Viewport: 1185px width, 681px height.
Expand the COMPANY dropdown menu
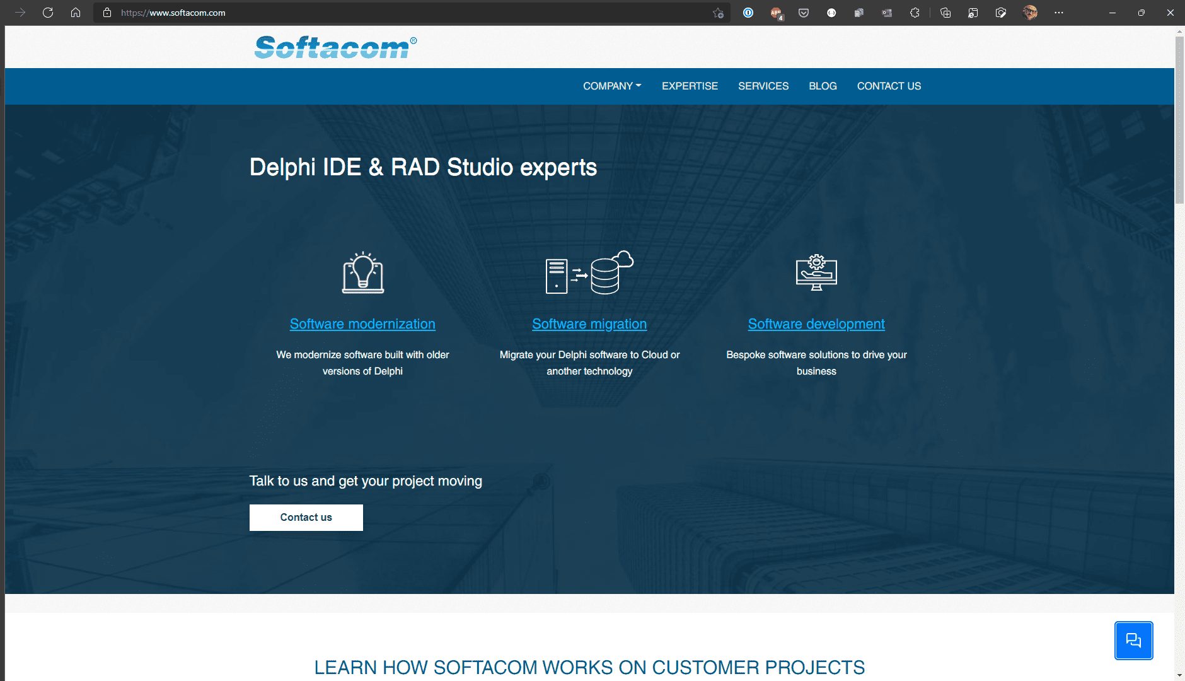coord(612,86)
